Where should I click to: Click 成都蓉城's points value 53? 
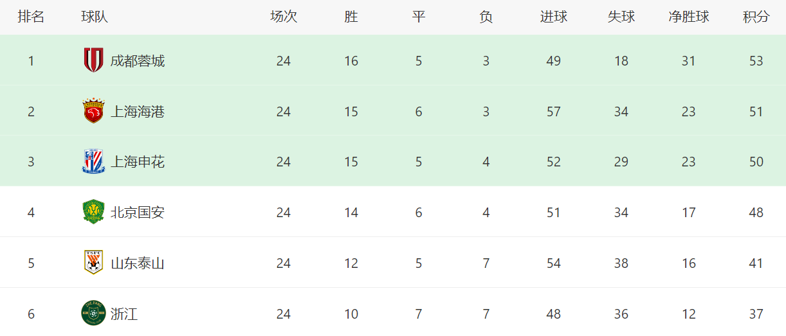click(756, 61)
